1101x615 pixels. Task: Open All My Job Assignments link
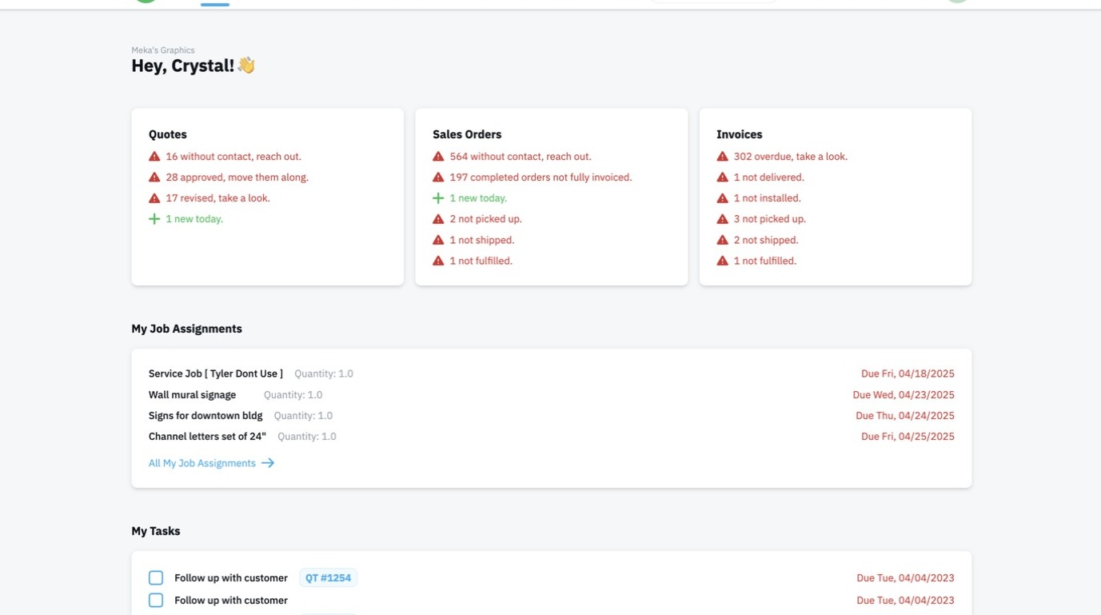(211, 463)
